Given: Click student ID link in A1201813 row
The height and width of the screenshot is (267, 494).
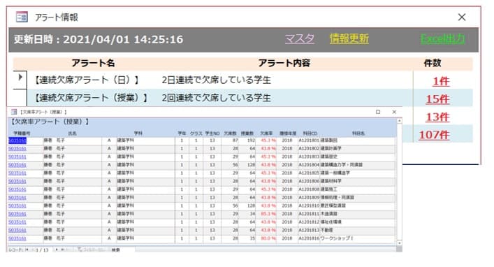Looking at the screenshot, I should (17, 231).
